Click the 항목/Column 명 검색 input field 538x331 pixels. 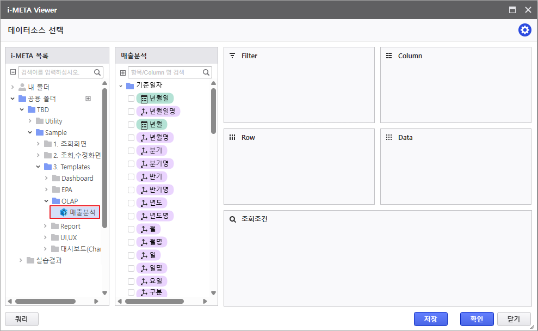(x=164, y=72)
